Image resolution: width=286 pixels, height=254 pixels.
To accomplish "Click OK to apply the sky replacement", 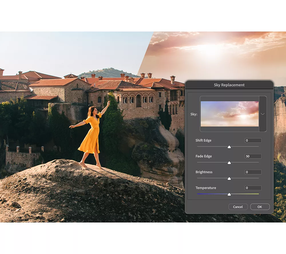I will (260, 207).
